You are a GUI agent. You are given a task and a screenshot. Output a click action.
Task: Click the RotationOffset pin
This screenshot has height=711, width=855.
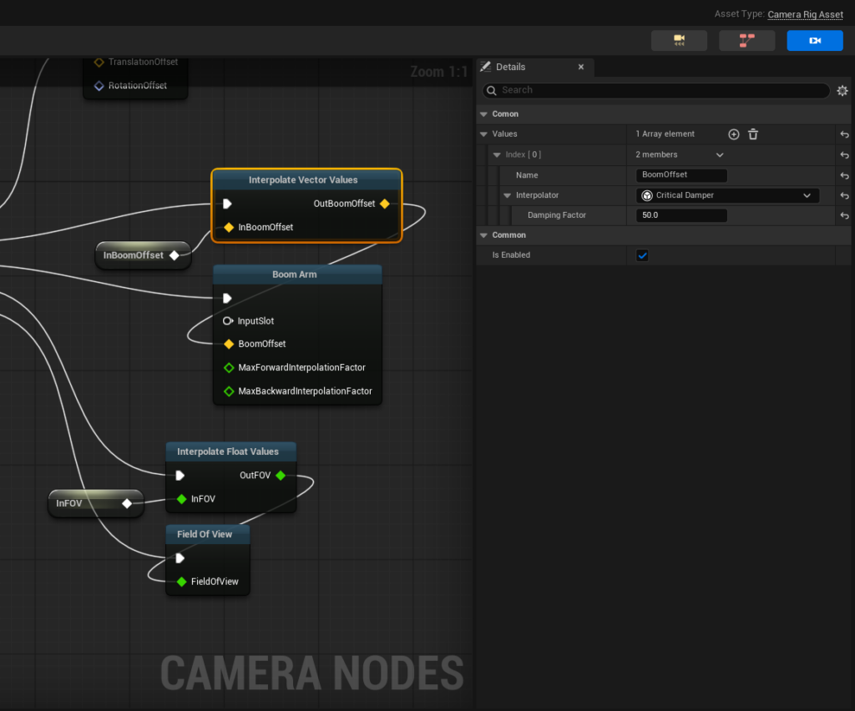(x=99, y=86)
